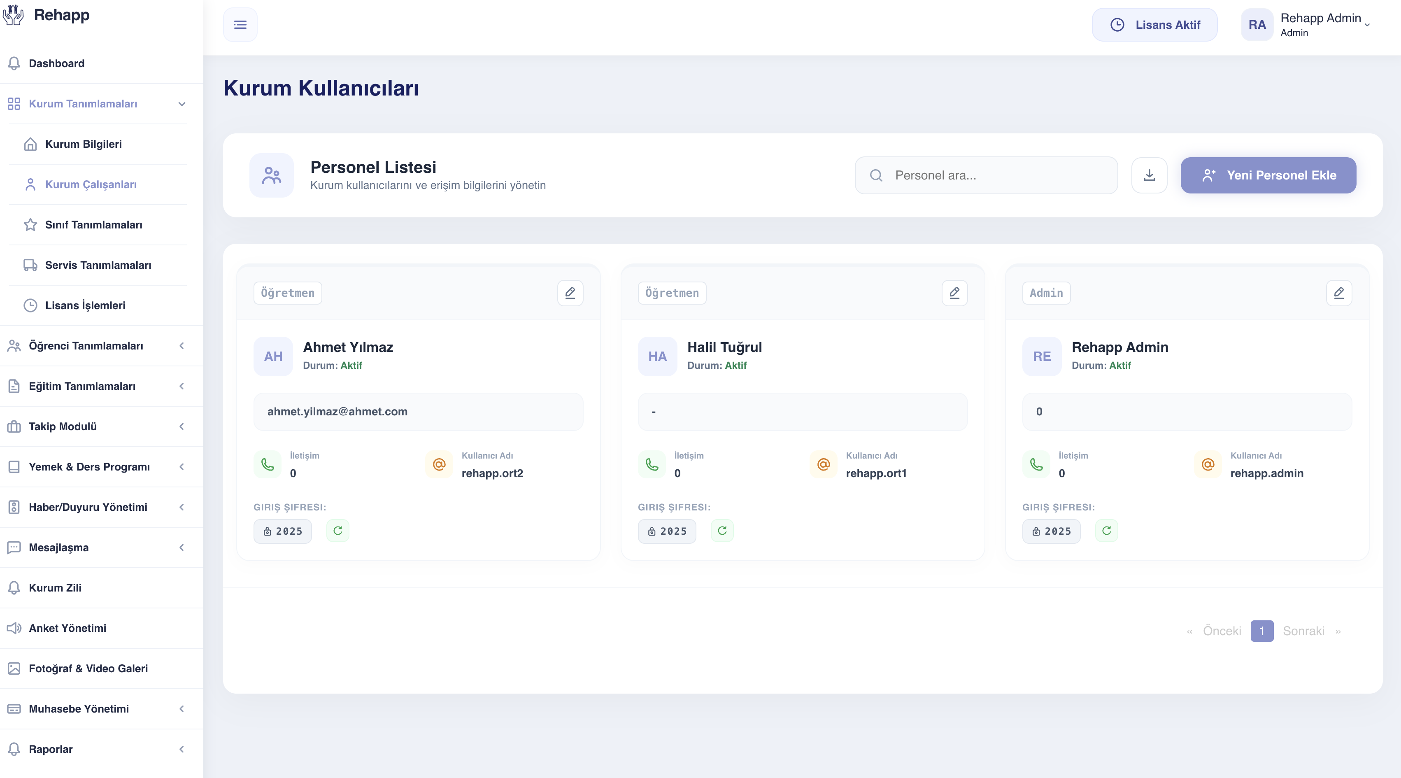This screenshot has width=1401, height=778.
Task: Open Lisans İşlemleri page
Action: (98, 305)
